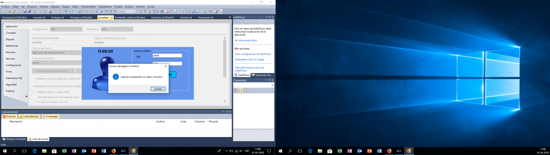Open the Herramientas menu
This screenshot has width=550, height=155.
pos(88,7)
